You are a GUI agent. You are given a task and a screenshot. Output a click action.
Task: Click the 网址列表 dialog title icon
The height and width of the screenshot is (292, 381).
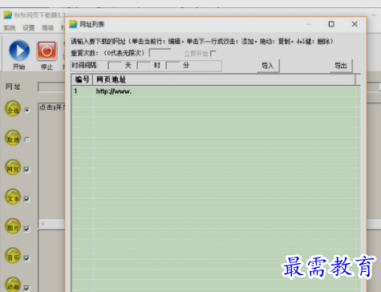click(x=73, y=24)
